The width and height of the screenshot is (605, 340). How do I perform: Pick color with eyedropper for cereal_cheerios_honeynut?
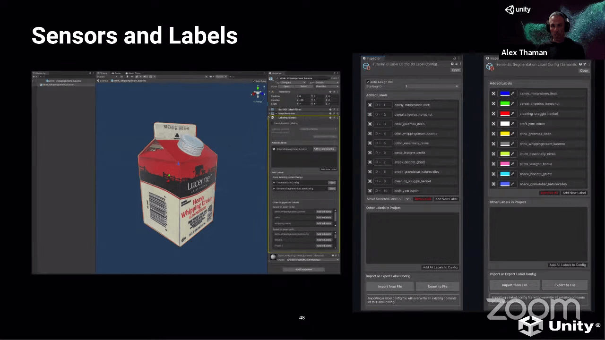coord(513,103)
